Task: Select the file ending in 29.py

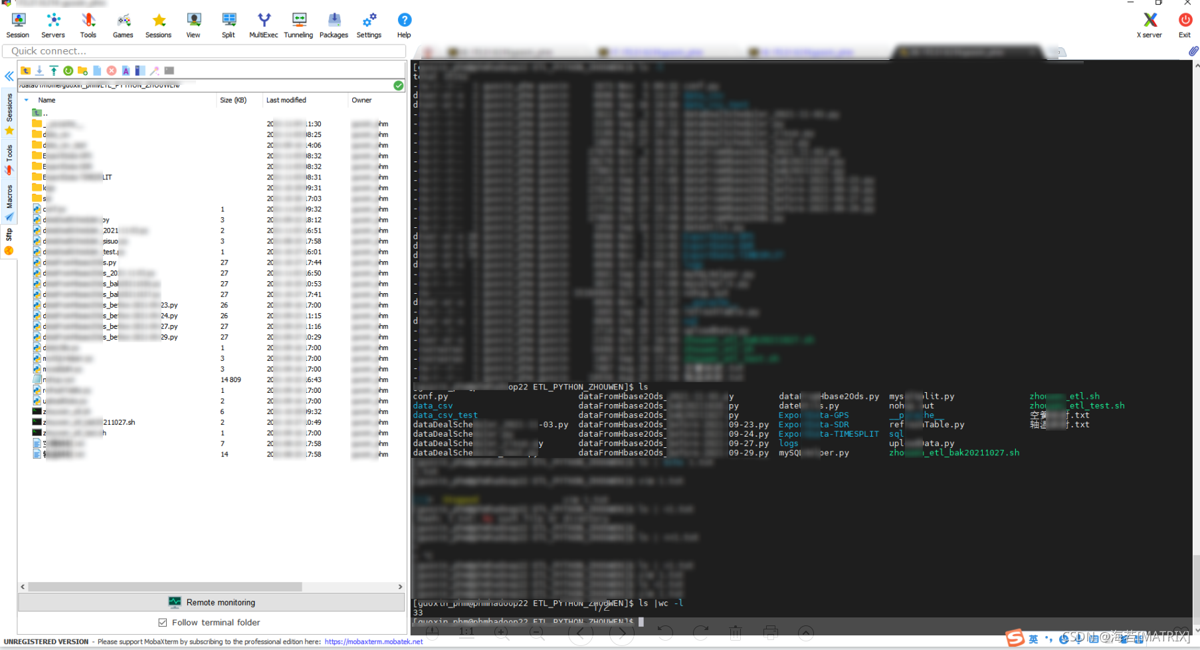Action: point(105,337)
